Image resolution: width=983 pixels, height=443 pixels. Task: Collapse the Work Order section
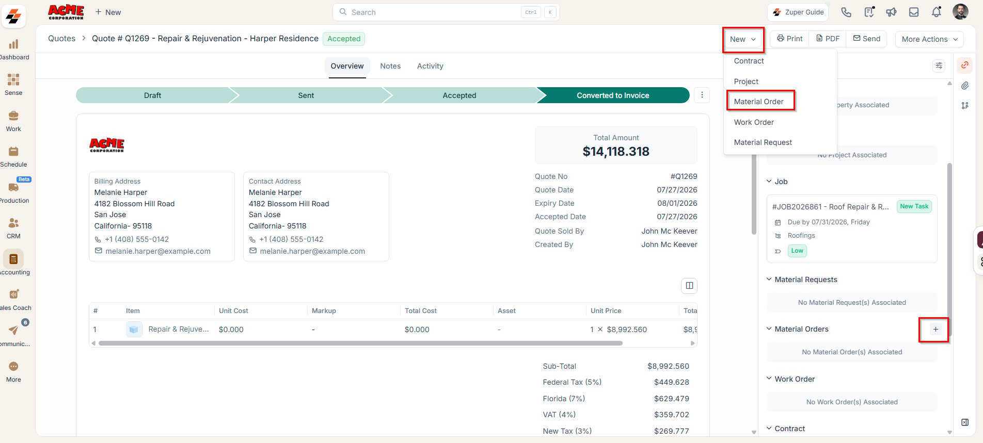pos(769,379)
